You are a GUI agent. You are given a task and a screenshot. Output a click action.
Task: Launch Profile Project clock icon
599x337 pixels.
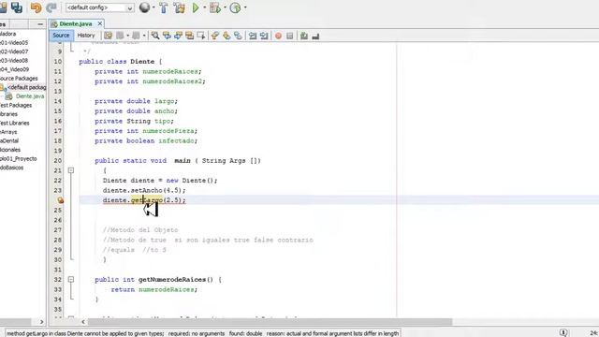click(x=235, y=7)
